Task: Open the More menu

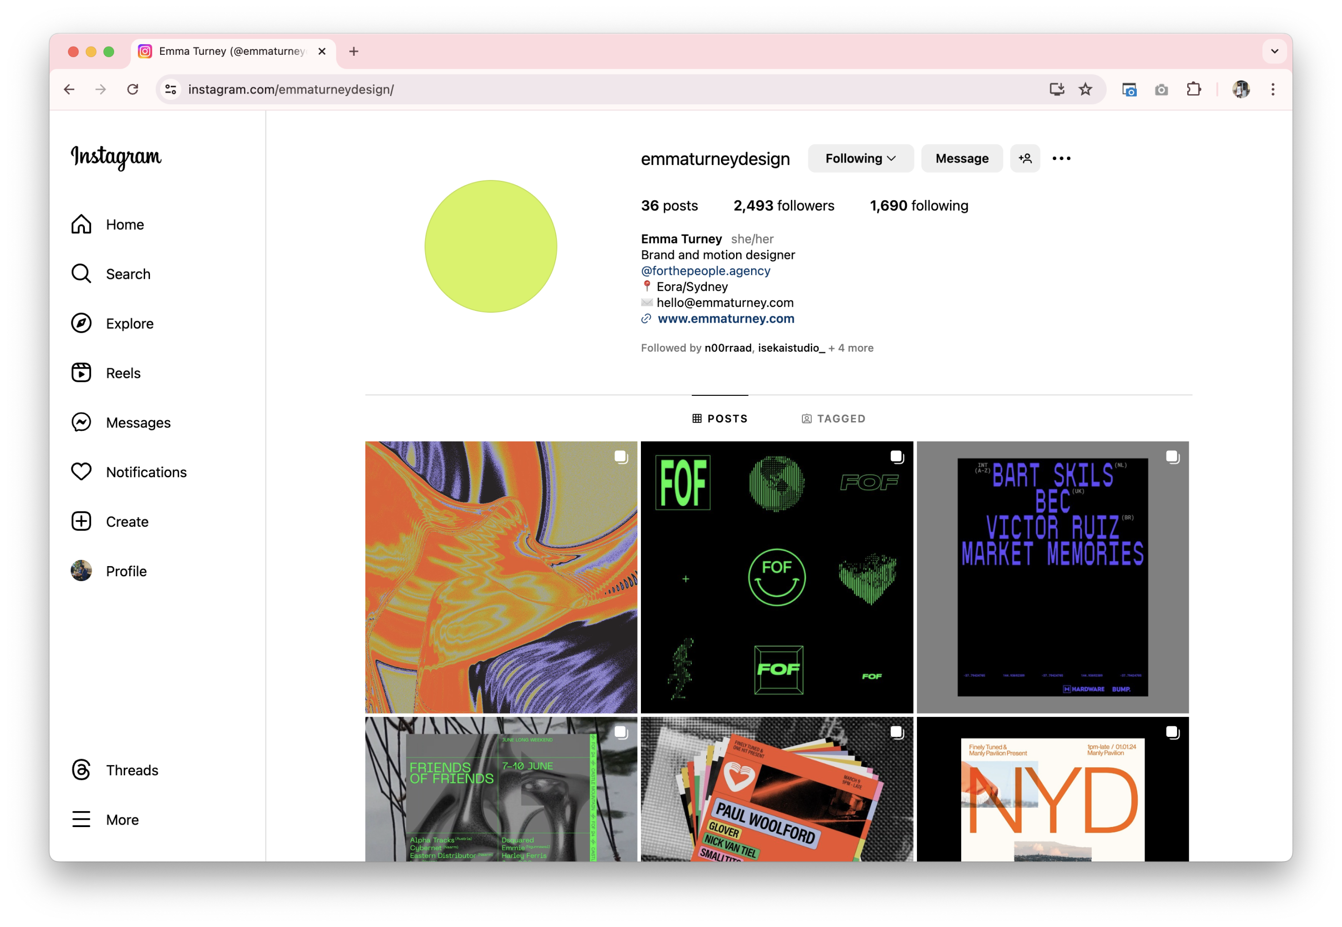Action: (x=105, y=819)
